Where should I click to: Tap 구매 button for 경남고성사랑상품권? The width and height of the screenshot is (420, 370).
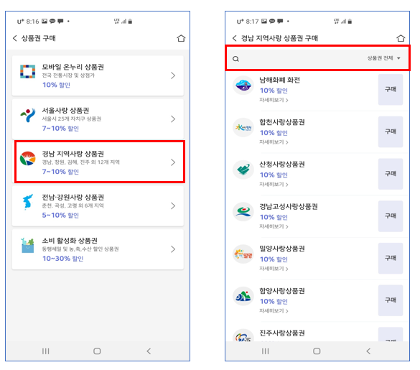[x=391, y=216]
